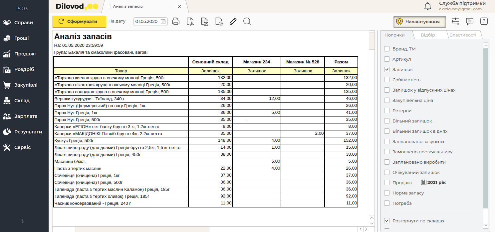The image size is (495, 232).
Task: Export report to PDF icon
Action: pos(190,22)
